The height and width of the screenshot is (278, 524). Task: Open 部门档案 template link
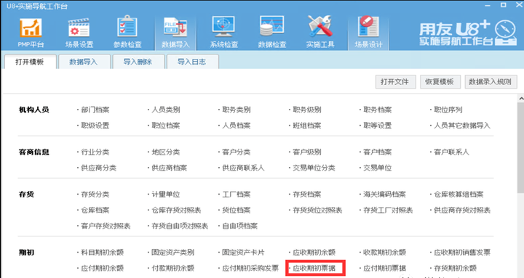tap(95, 110)
